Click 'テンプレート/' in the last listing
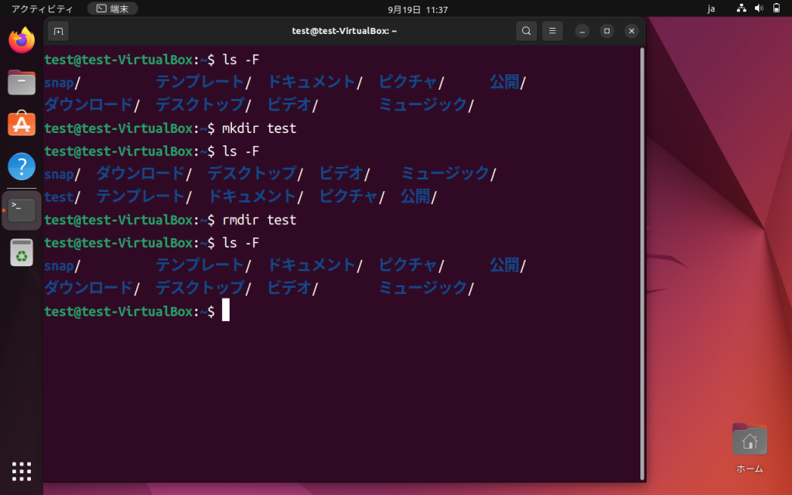The image size is (792, 495). coord(203,265)
